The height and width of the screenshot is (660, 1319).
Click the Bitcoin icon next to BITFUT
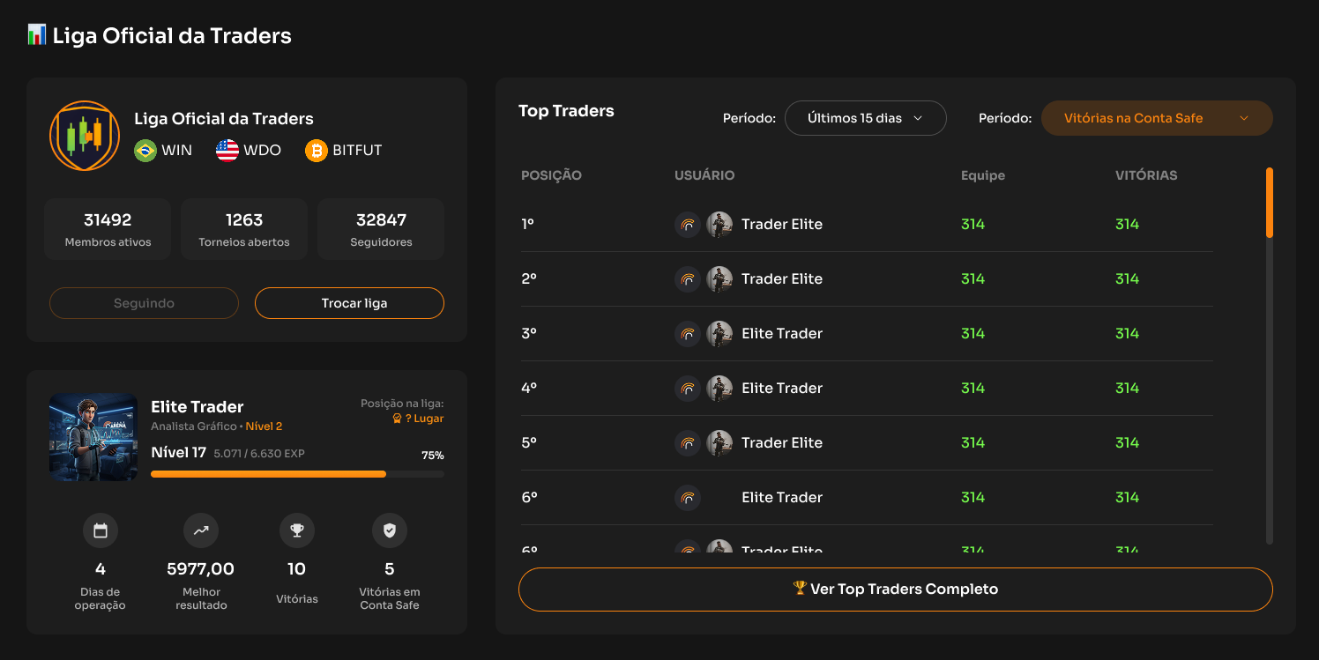coord(317,151)
